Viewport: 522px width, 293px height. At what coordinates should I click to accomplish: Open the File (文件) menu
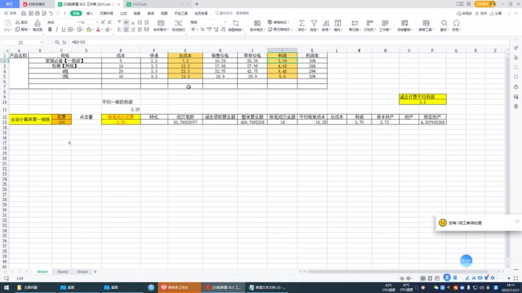click(x=10, y=13)
